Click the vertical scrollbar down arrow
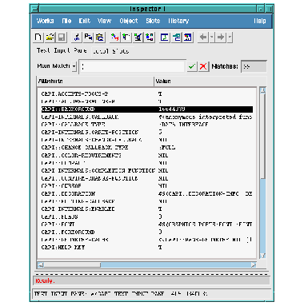 click(x=262, y=256)
